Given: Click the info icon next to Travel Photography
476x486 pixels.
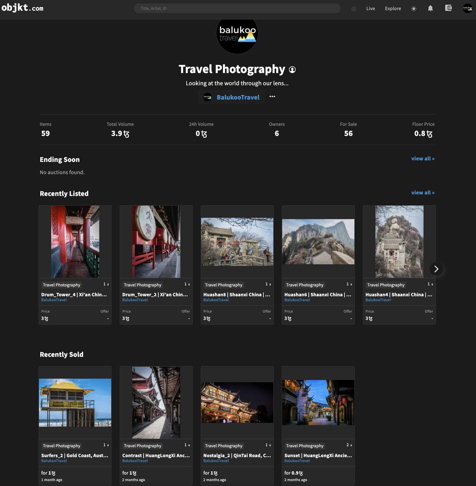Looking at the screenshot, I should pyautogui.click(x=292, y=70).
